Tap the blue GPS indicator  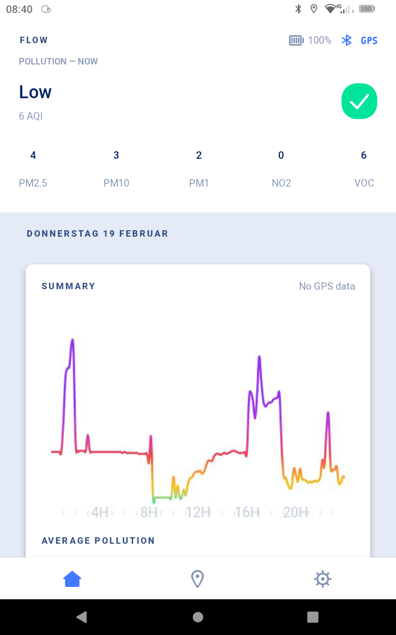pos(369,41)
